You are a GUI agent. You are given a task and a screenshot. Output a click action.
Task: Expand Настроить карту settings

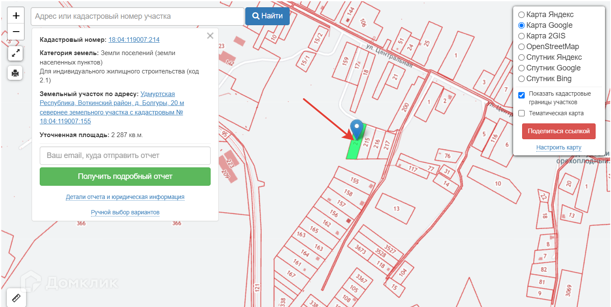[x=559, y=147]
